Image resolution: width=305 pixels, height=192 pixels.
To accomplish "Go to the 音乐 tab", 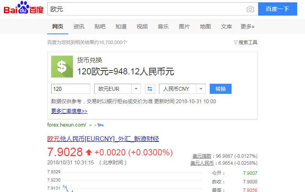I will tap(163, 26).
